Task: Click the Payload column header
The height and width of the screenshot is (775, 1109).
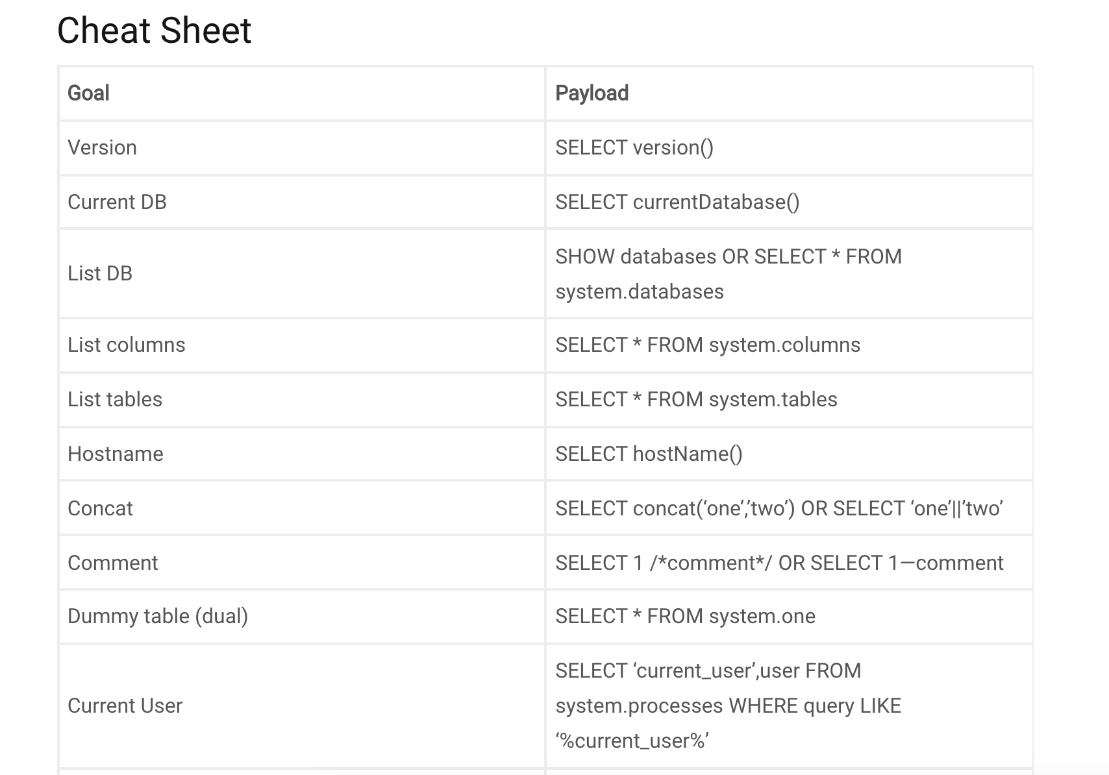Action: 592,93
